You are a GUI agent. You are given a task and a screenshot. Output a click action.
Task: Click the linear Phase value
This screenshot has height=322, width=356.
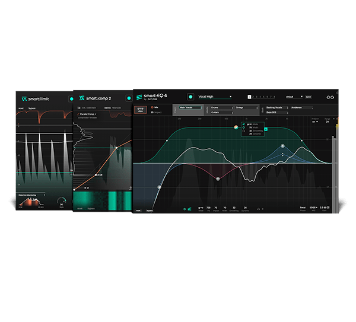click(303, 208)
